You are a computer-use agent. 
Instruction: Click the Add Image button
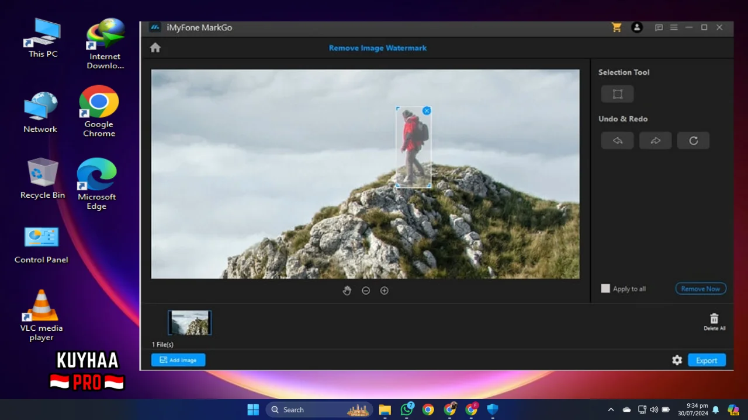coord(178,360)
